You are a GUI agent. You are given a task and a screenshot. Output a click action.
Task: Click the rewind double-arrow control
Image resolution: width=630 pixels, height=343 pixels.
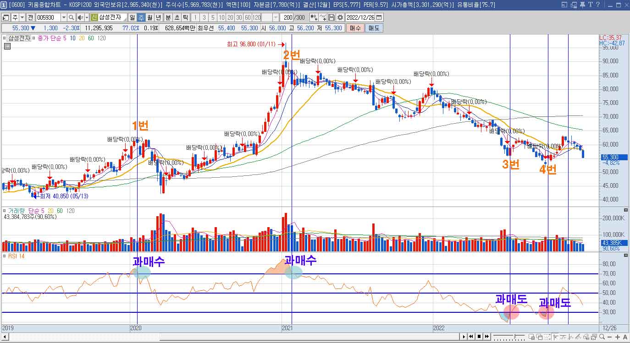(x=471, y=337)
